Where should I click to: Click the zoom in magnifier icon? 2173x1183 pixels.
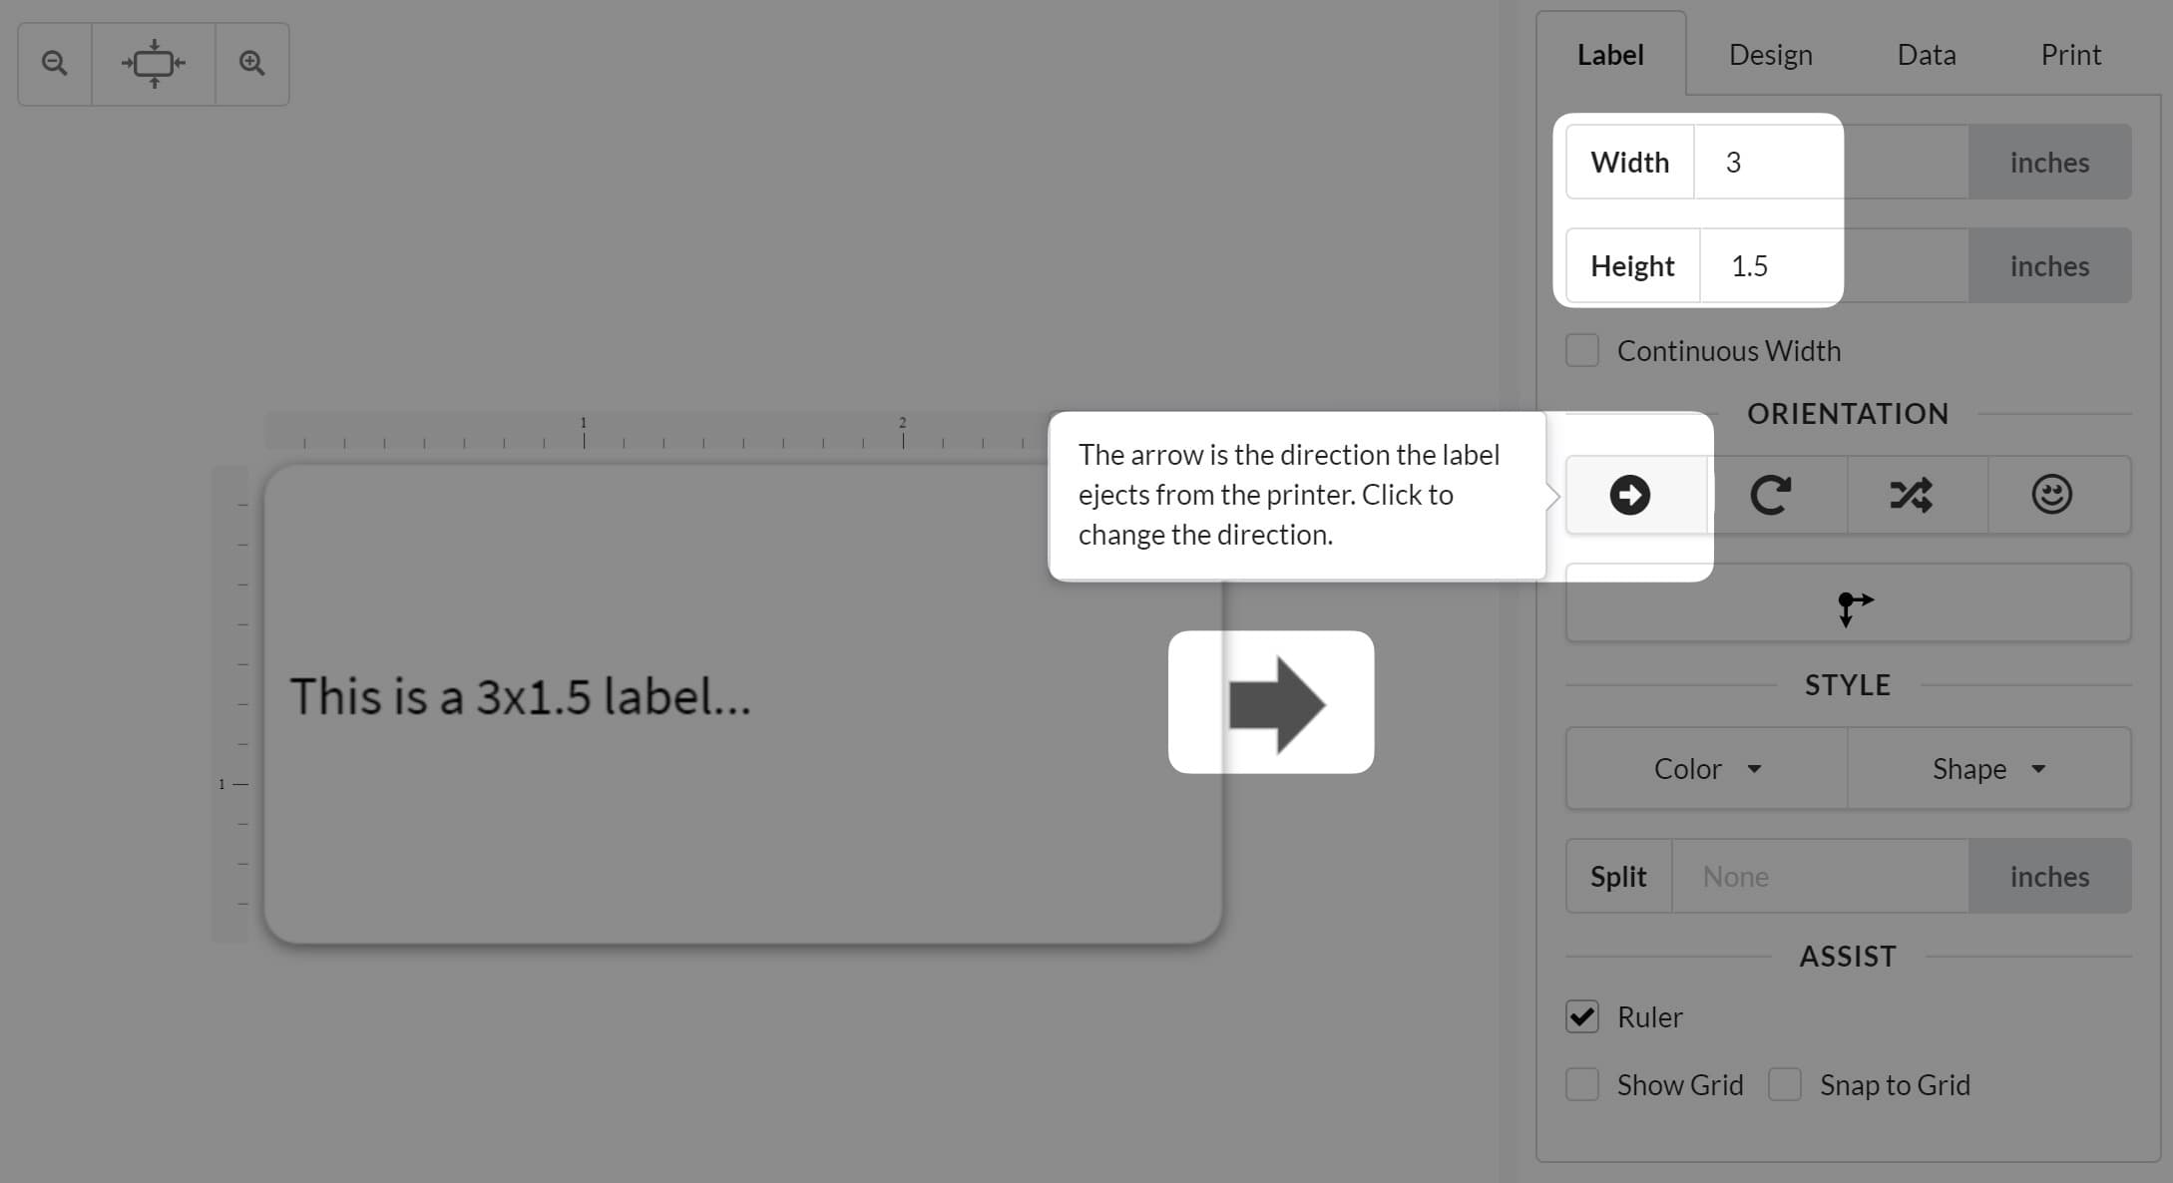tap(252, 64)
